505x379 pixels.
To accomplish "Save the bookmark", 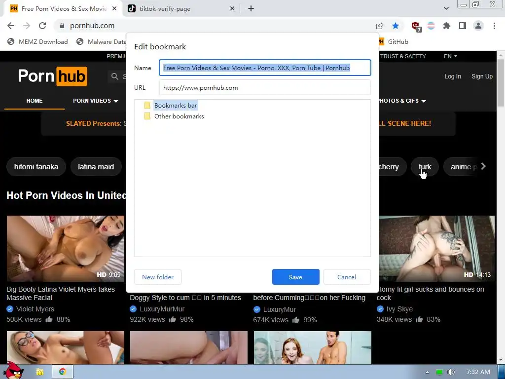I will (x=296, y=277).
